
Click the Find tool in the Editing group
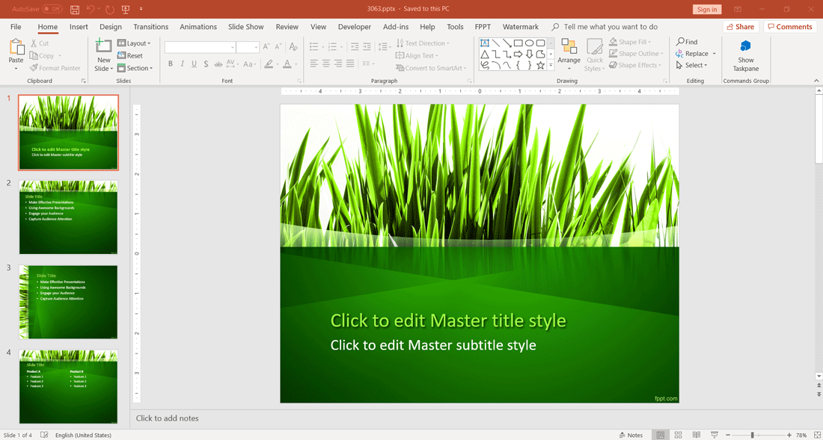687,42
